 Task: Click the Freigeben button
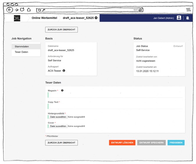[176, 143]
